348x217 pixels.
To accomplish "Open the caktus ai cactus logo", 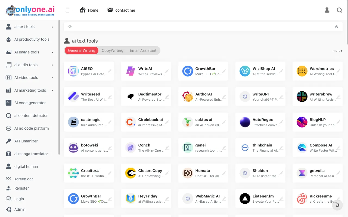I will coord(188,122).
